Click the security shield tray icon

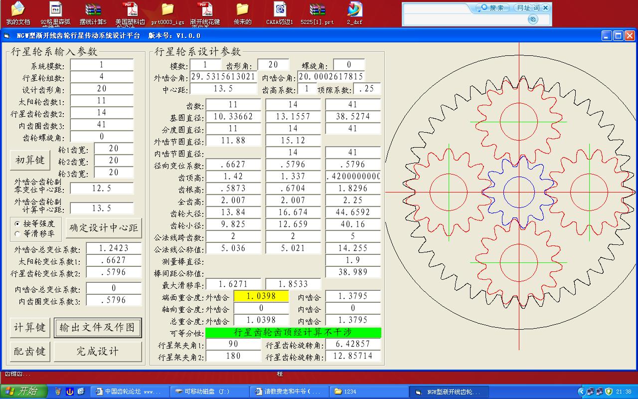(x=609, y=392)
